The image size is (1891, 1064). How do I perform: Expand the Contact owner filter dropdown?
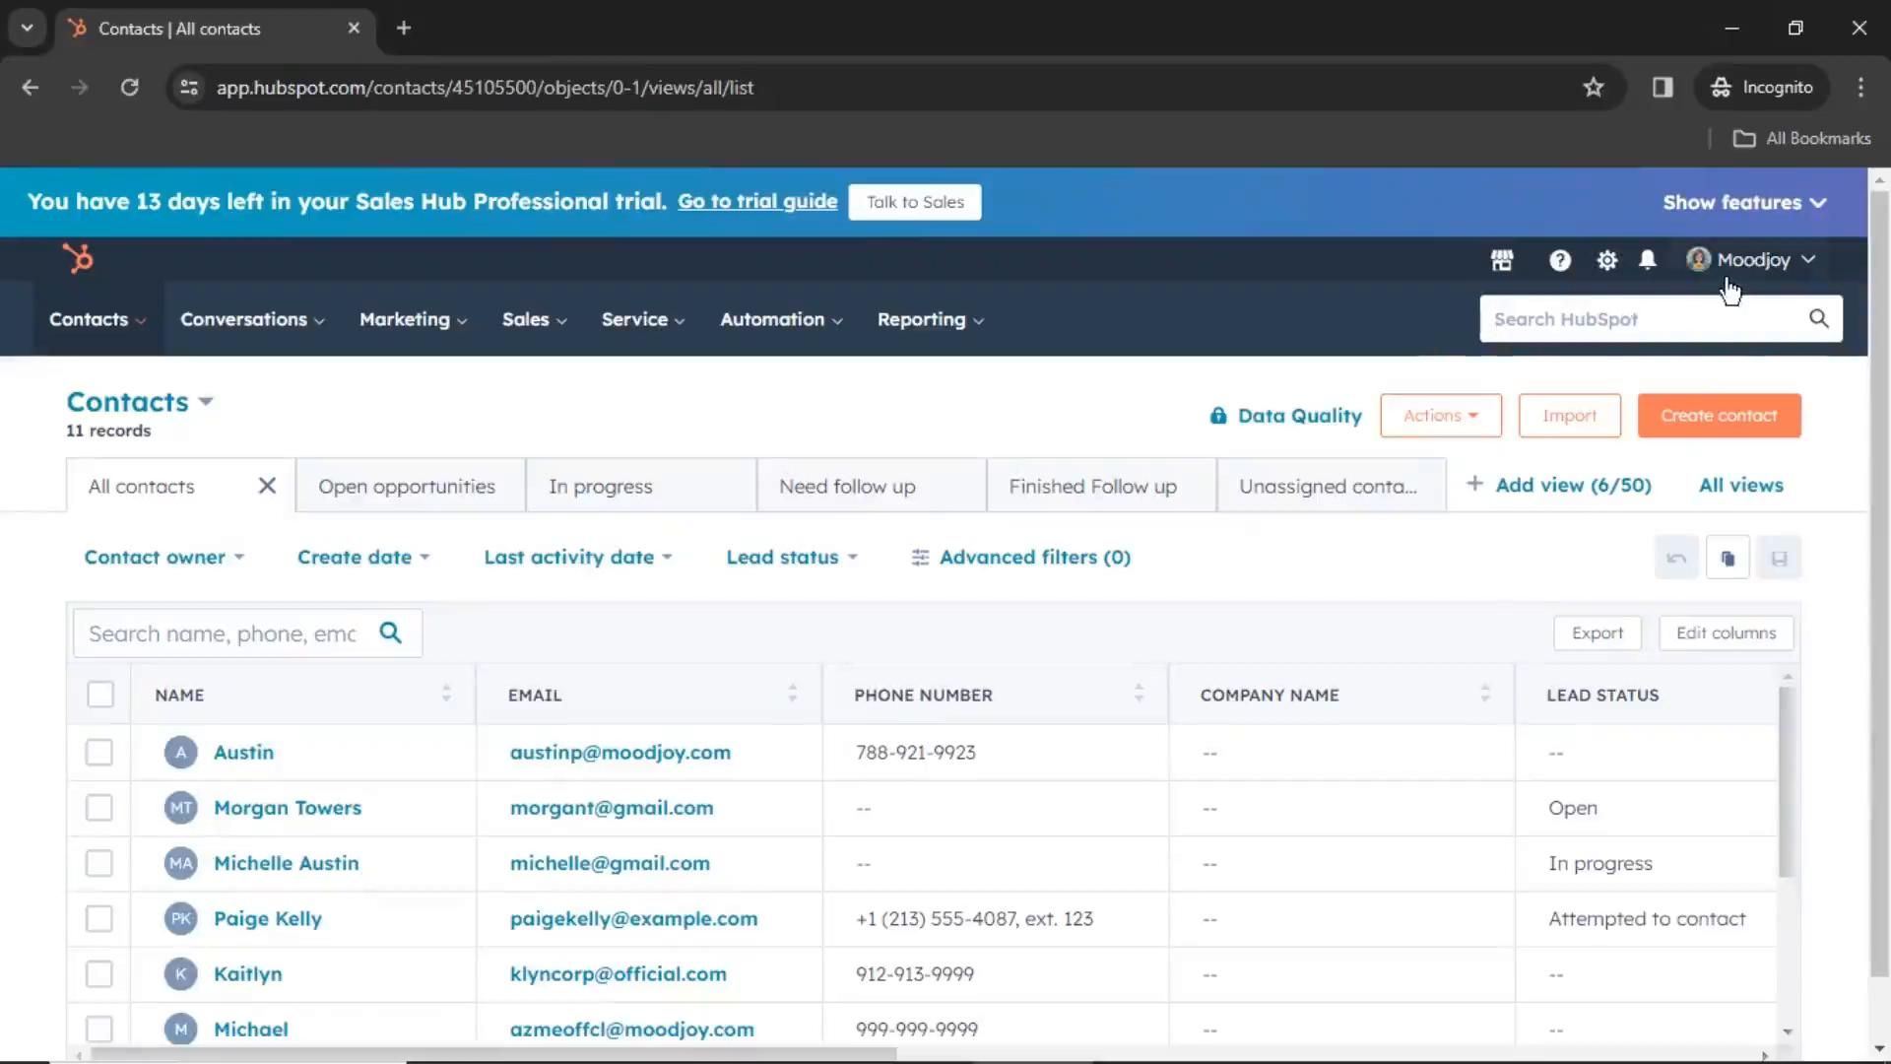(x=163, y=558)
